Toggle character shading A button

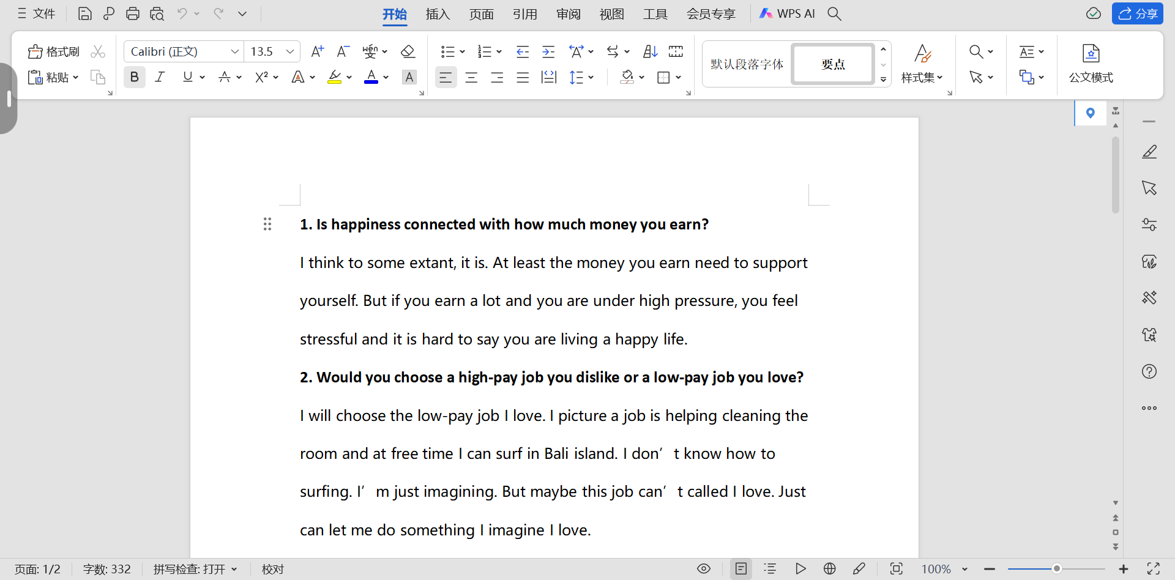tap(409, 77)
